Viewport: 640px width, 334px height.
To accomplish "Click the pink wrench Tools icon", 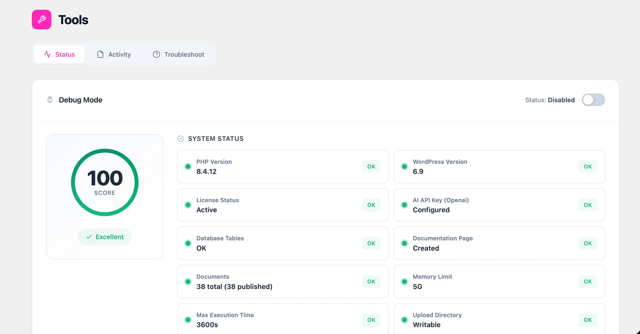I will pos(41,19).
